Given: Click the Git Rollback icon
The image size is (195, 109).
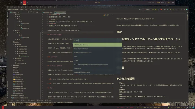Looking at the screenshot, I should pyautogui.click(x=178, y=9).
